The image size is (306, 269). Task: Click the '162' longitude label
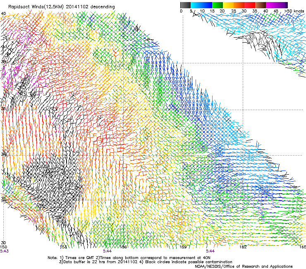[243, 247]
